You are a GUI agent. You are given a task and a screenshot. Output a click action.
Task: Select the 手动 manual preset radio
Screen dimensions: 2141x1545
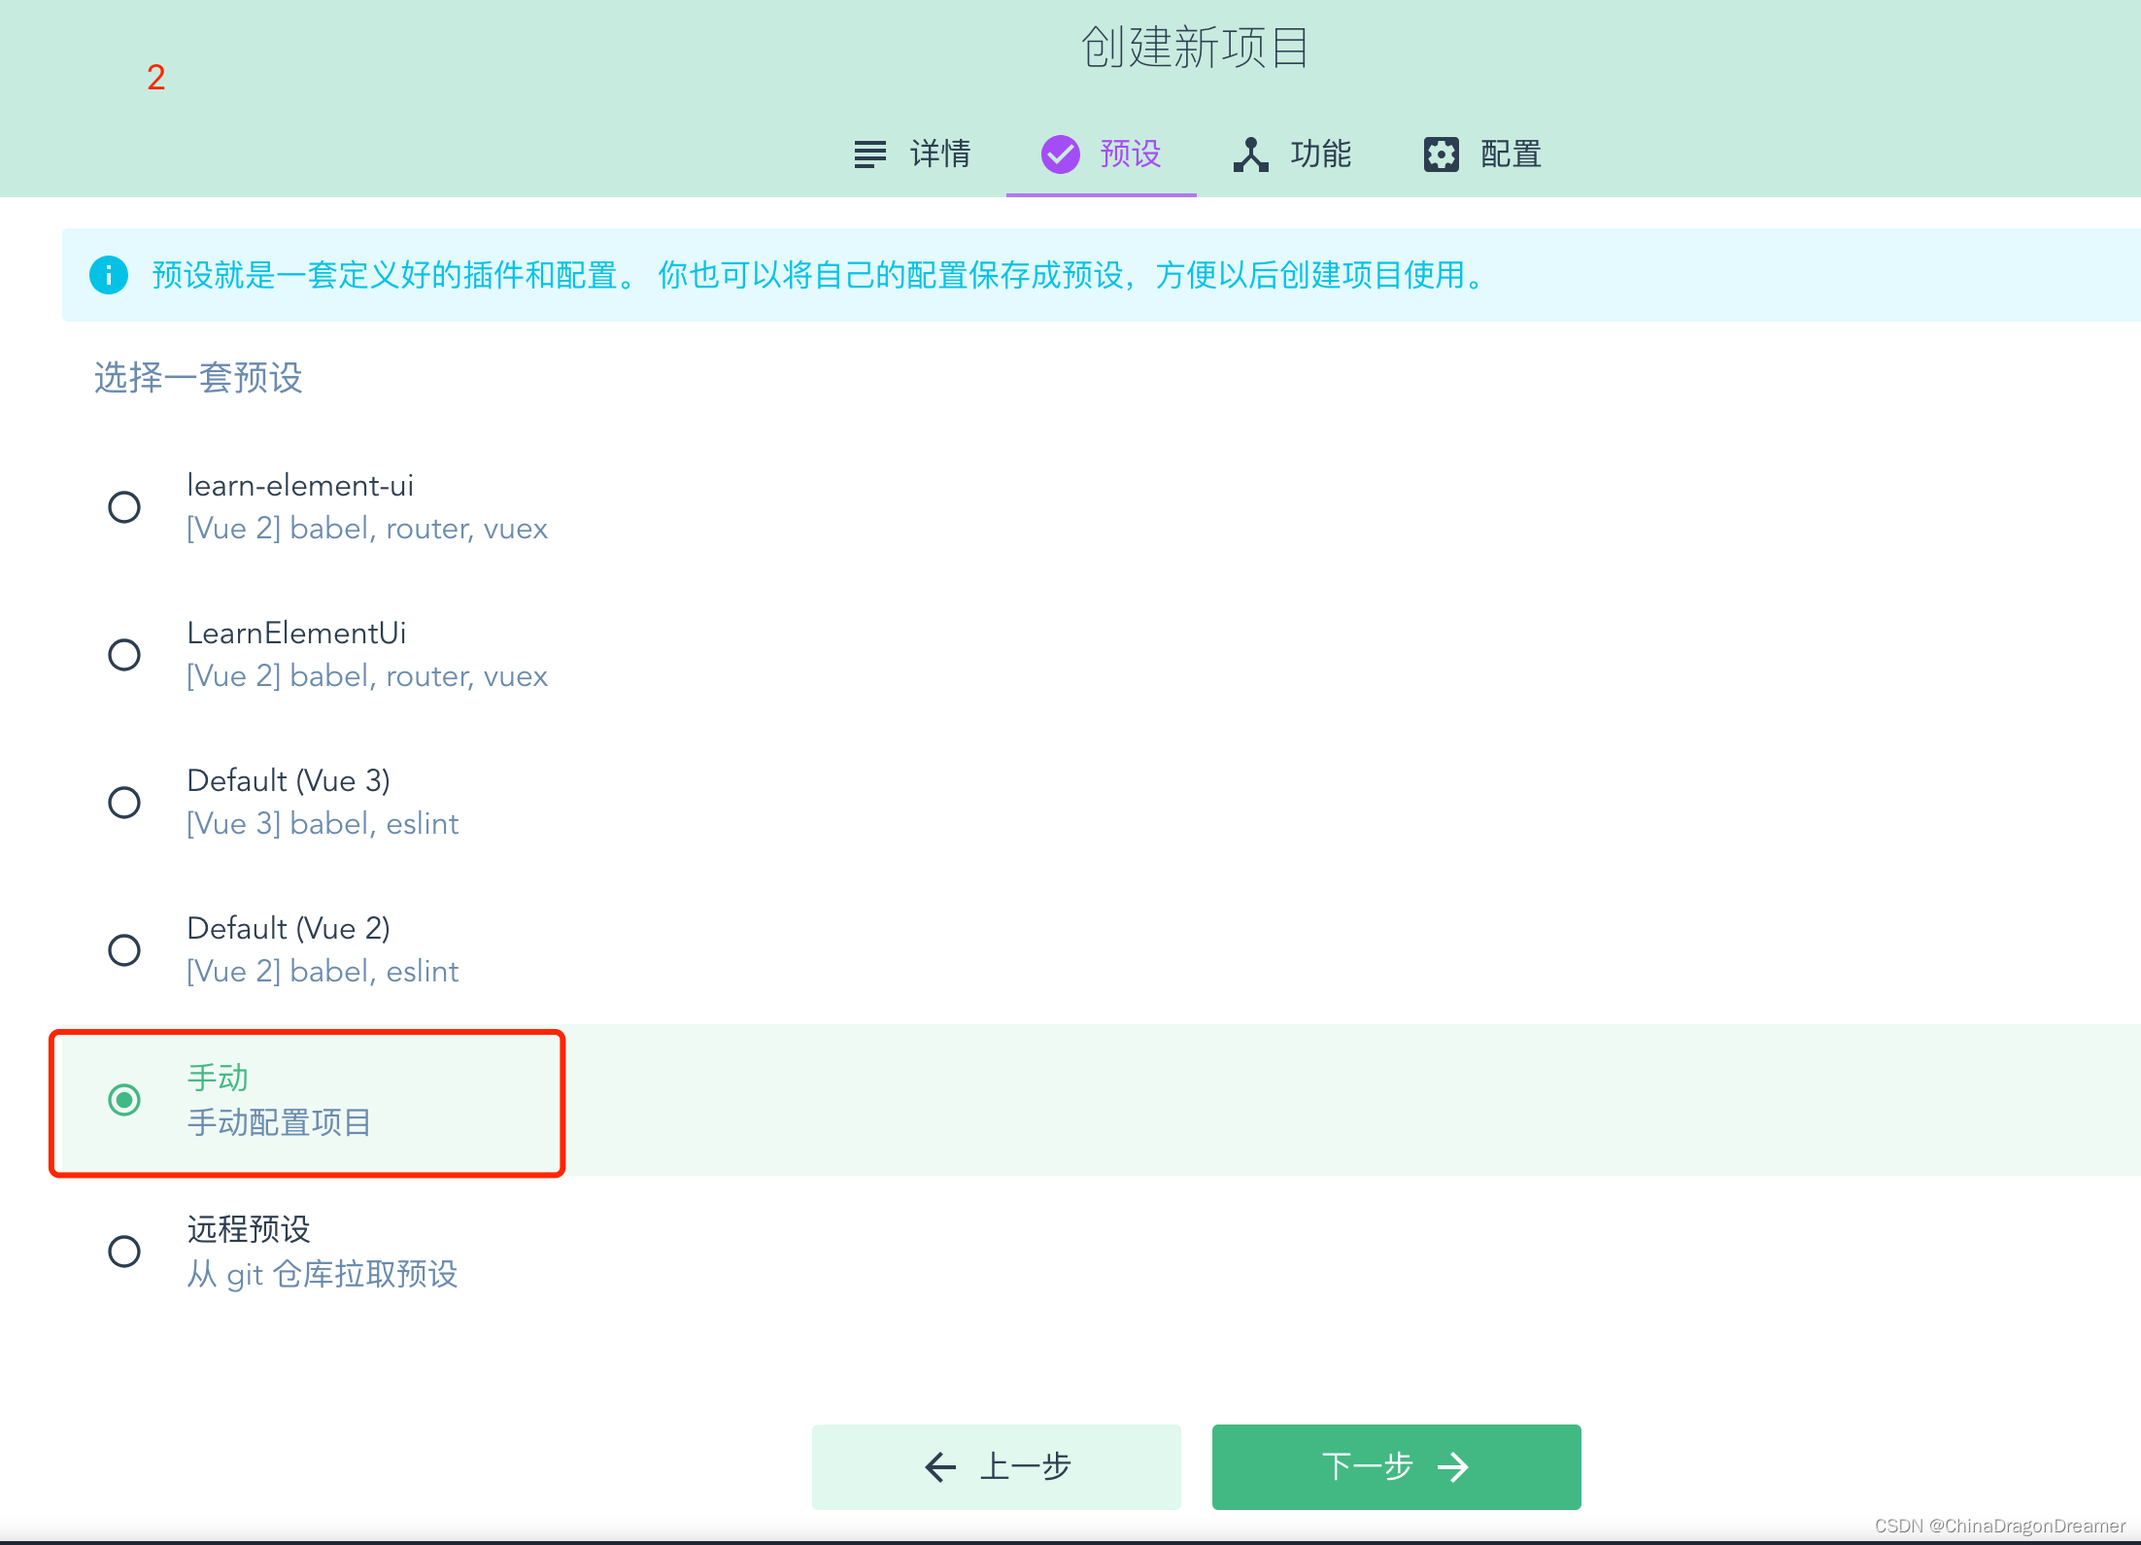124,1100
